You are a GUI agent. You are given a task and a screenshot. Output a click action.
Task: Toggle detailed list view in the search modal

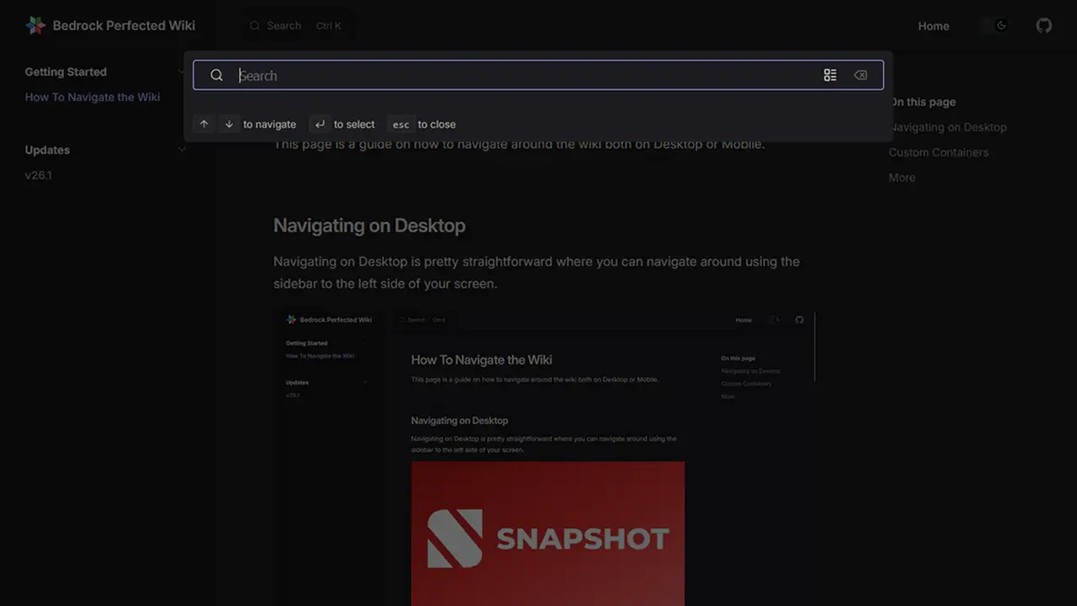(830, 75)
